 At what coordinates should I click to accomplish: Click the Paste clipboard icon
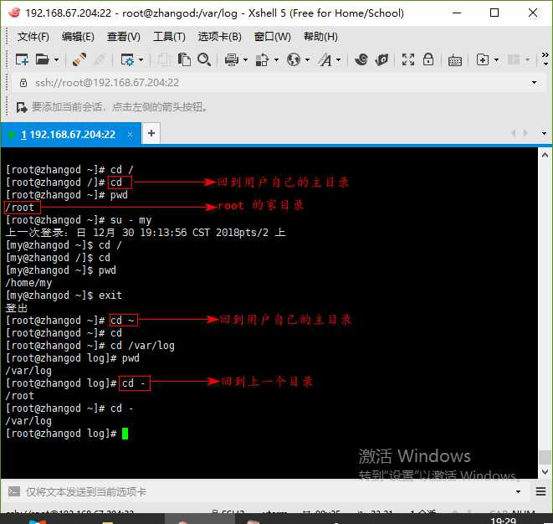184,60
